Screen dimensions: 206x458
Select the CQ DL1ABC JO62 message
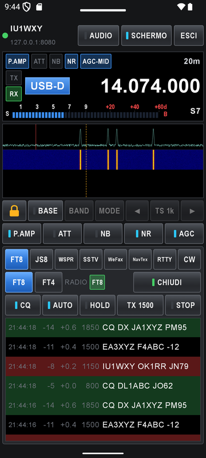point(103,386)
